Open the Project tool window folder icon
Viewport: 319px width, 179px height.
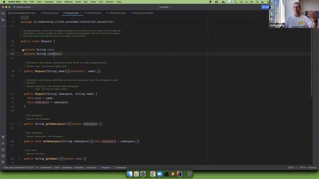3,13
